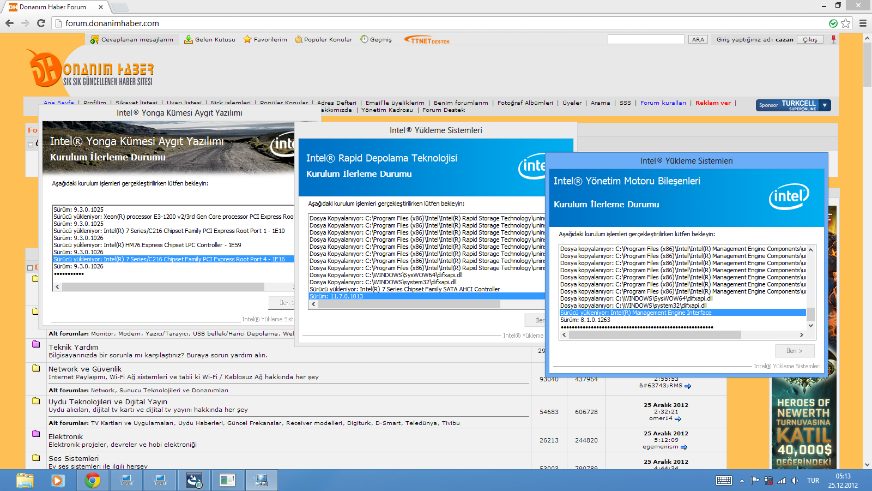Open the Ses Sistemleri forum
The width and height of the screenshot is (872, 491).
74,458
